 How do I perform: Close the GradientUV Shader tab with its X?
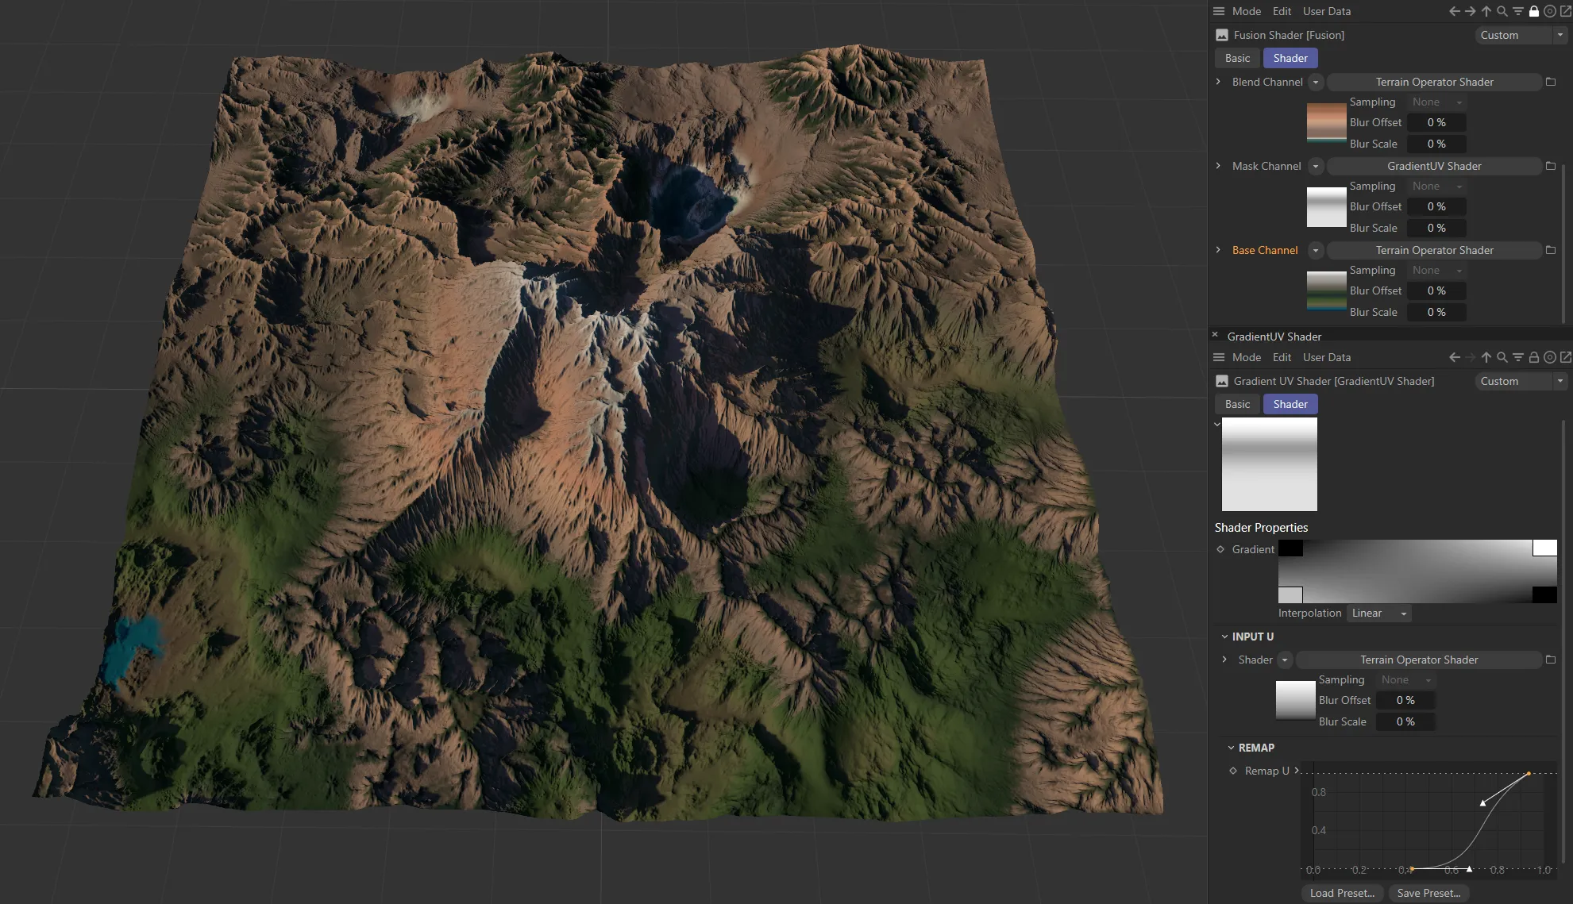[x=1215, y=333]
